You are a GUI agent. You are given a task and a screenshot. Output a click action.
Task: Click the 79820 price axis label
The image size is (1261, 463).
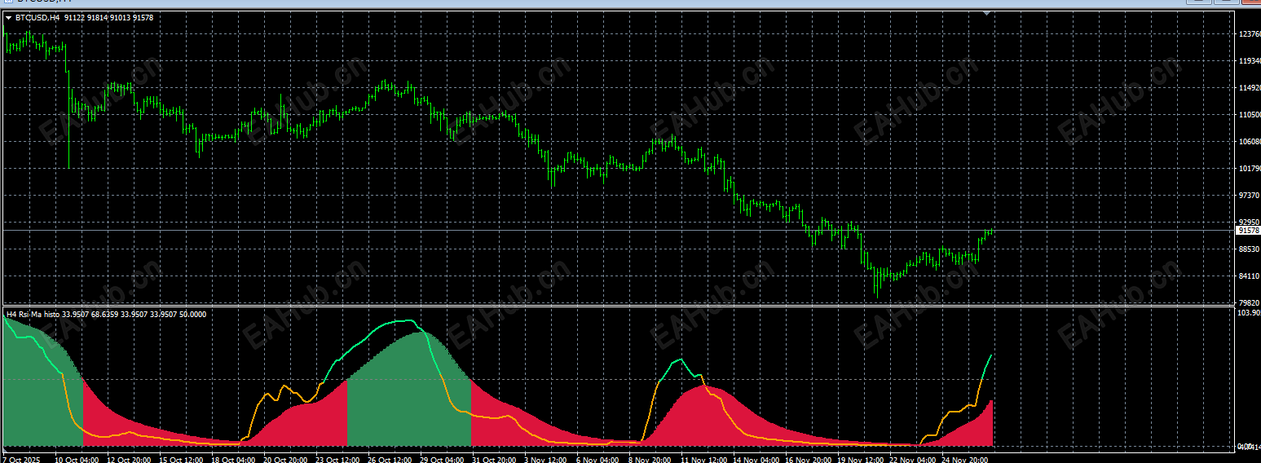pyautogui.click(x=1250, y=302)
